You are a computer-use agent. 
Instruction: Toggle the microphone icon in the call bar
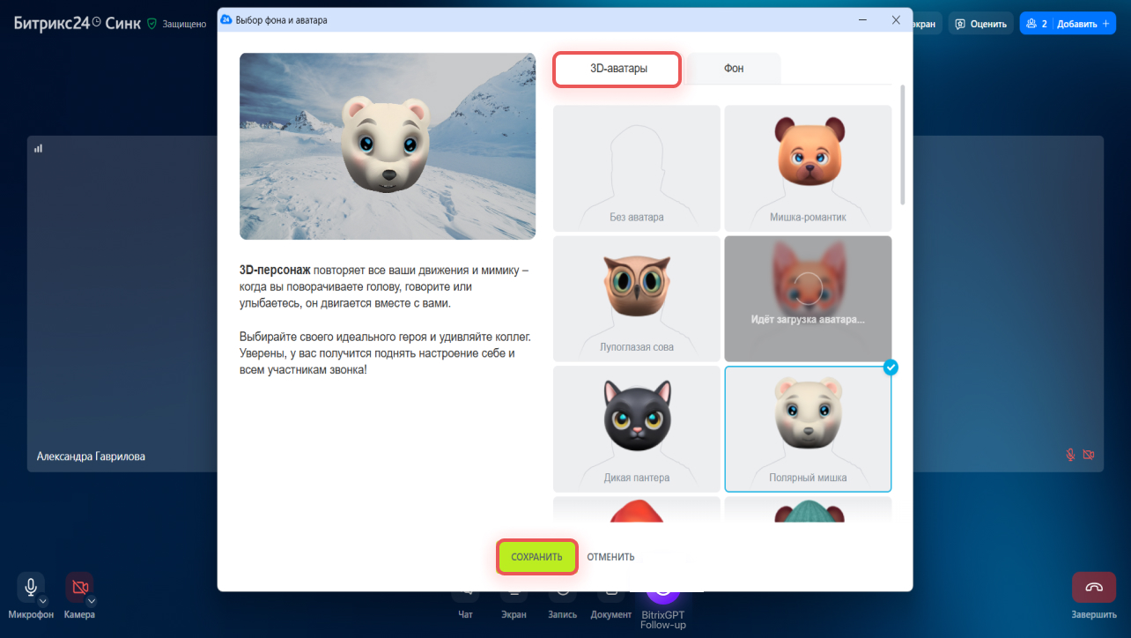[31, 587]
